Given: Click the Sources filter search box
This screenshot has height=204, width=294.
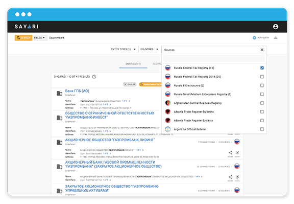Looking at the screenshot, I should pos(214,58).
